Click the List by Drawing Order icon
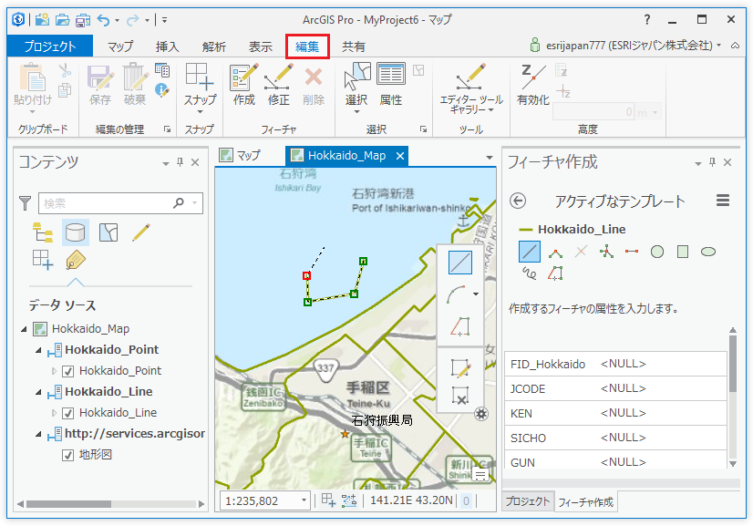753x526 pixels. [x=43, y=233]
